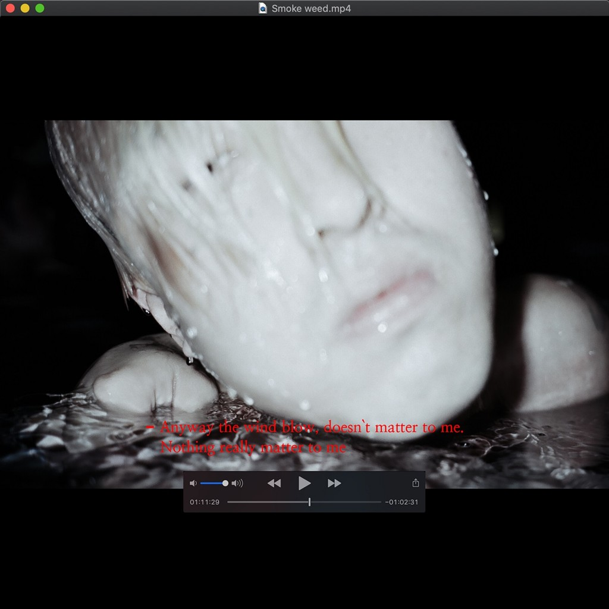609x609 pixels.
Task: Click the 'Smoke weed.mp4' window title
Action: (x=311, y=8)
